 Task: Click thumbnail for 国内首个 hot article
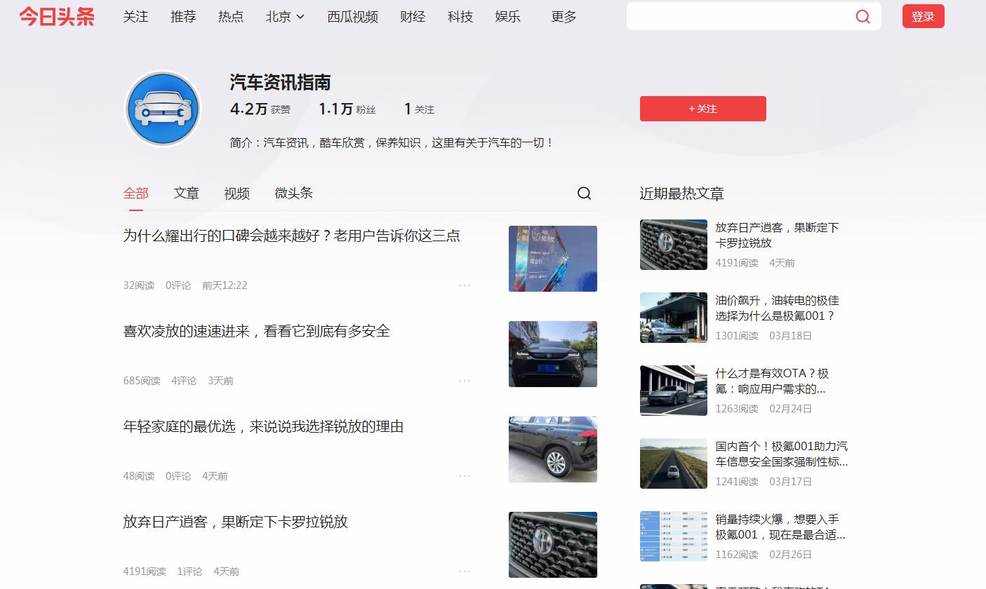tap(674, 463)
